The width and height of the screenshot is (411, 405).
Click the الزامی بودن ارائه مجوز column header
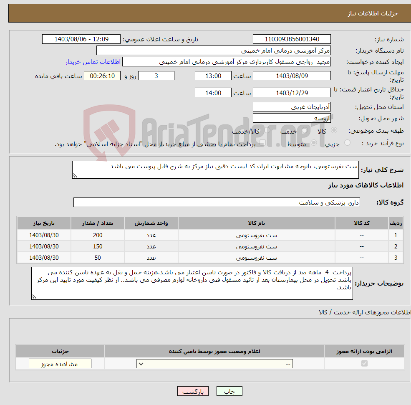tap(364, 351)
